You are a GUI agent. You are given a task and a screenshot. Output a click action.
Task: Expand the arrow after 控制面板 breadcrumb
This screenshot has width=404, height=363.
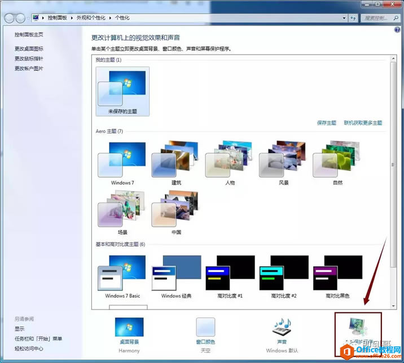(72, 17)
